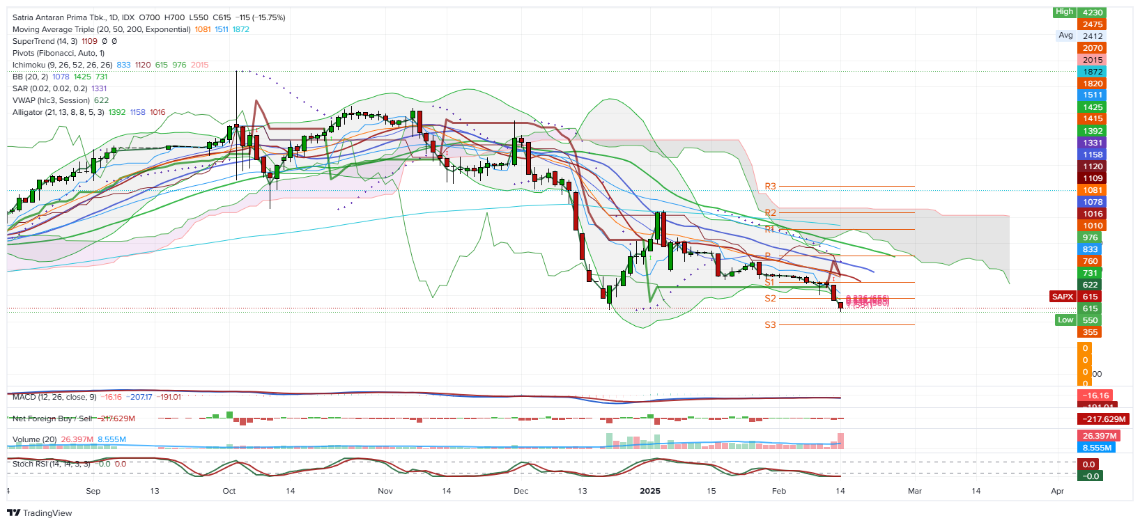
Task: Click Mar on the time axis
Action: click(915, 491)
